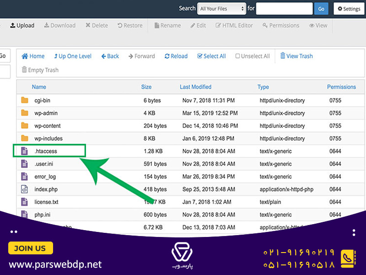Click Unselect All
Viewport: 366px width, 275px height.
click(x=253, y=56)
